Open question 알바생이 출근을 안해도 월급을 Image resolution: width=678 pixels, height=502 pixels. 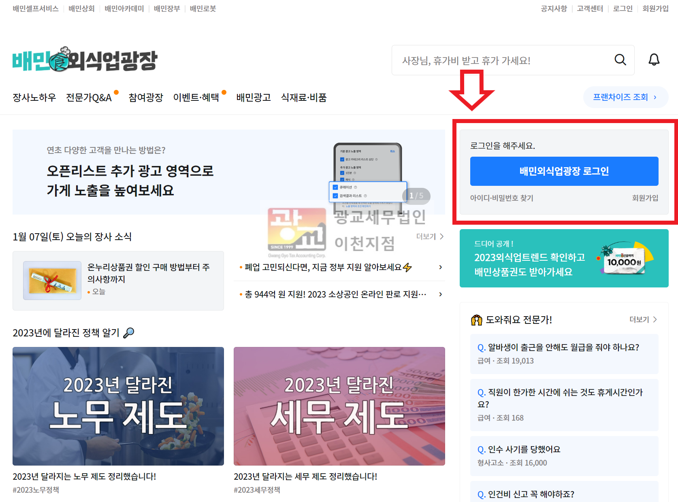tap(564, 354)
